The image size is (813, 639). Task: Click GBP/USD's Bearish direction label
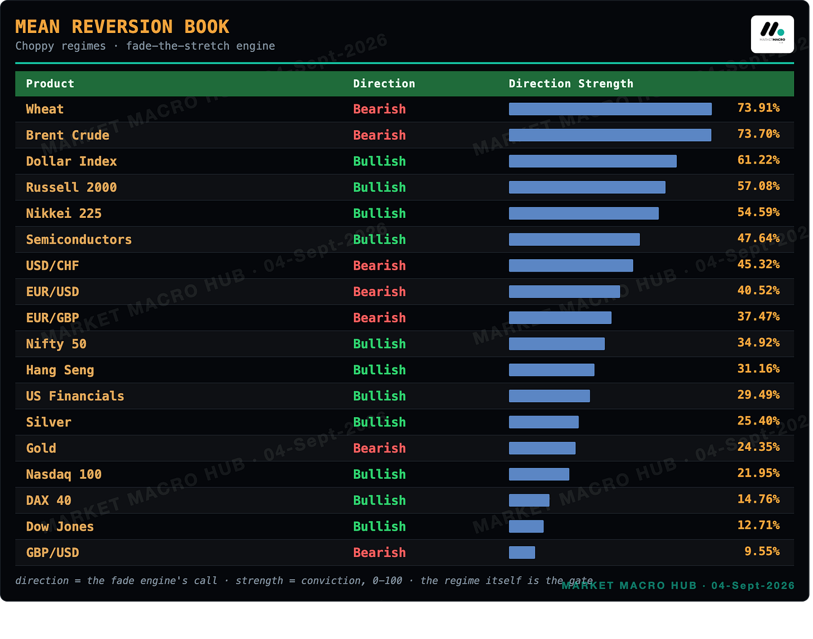coord(380,553)
